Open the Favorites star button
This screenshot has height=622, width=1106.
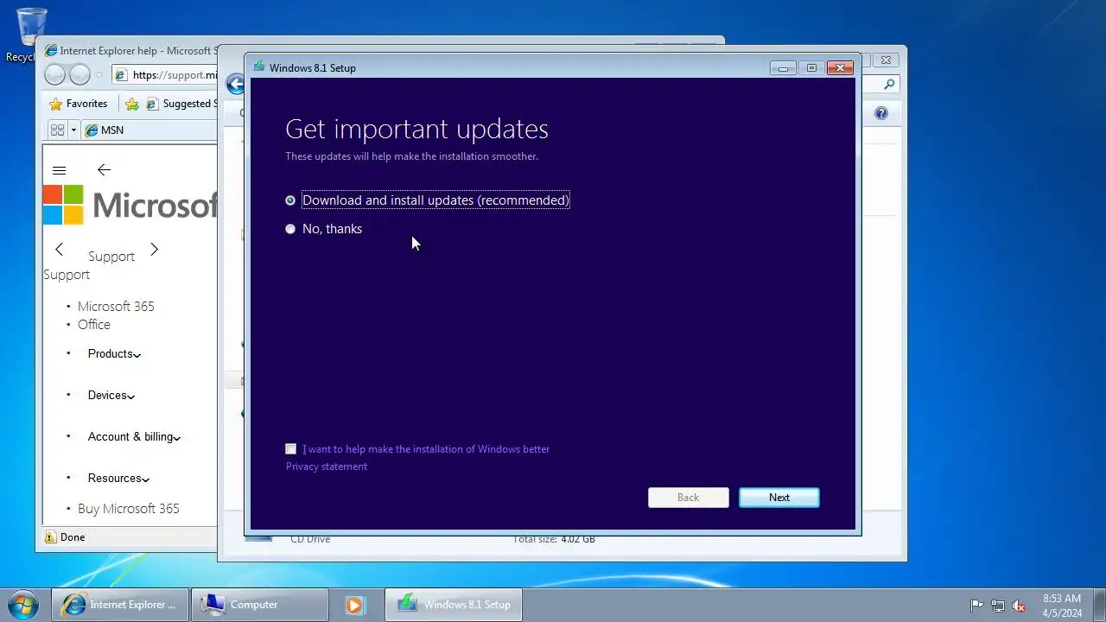[79, 104]
